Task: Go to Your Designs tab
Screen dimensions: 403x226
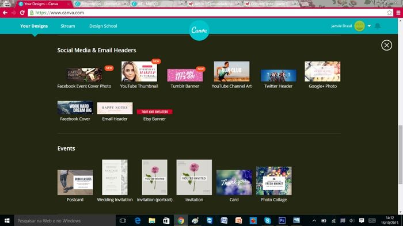Action: (34, 26)
